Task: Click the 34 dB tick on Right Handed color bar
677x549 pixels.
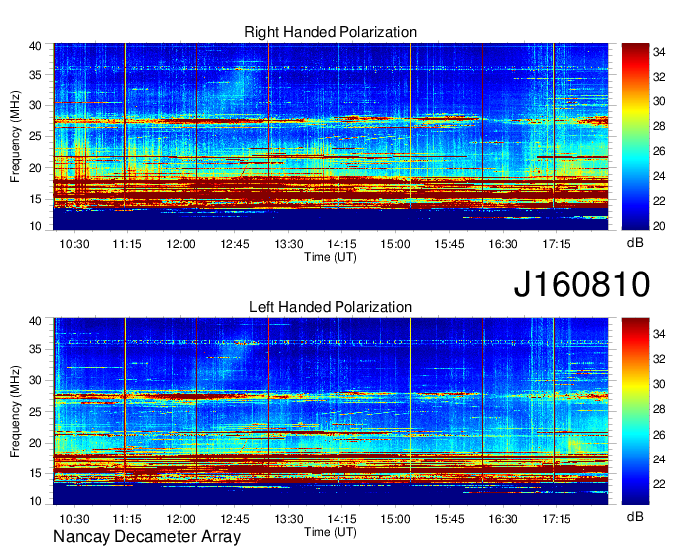Action: [x=659, y=52]
